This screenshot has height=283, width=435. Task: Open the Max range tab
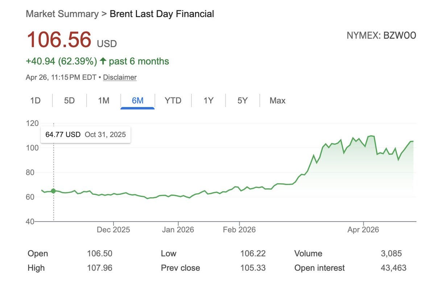pos(277,101)
